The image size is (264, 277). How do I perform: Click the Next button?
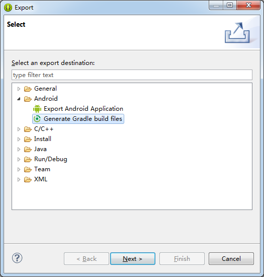pos(133,259)
